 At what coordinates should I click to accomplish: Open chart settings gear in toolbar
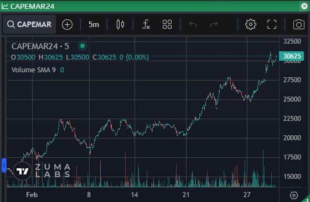(251, 24)
